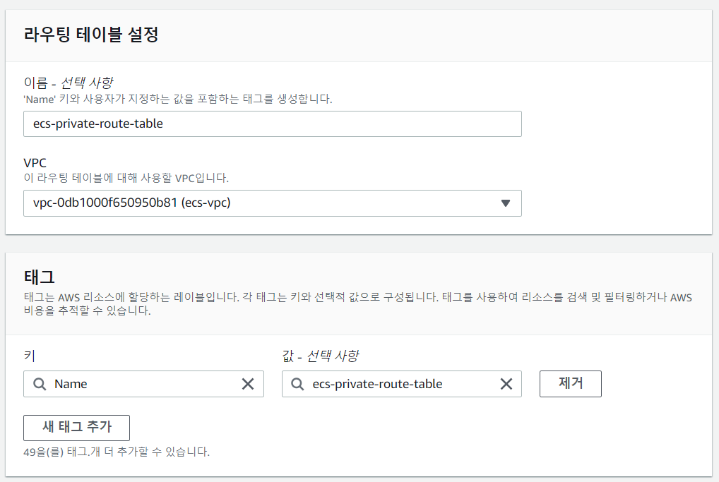Open the vpc-0db1000f650950b81 (ecs-vpc) dropdown
Screen dimensions: 719x482
point(273,203)
